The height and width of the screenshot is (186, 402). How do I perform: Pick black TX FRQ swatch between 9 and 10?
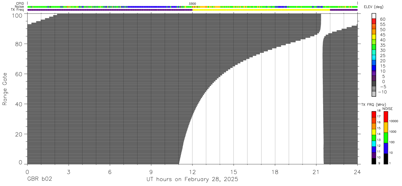click(x=374, y=161)
